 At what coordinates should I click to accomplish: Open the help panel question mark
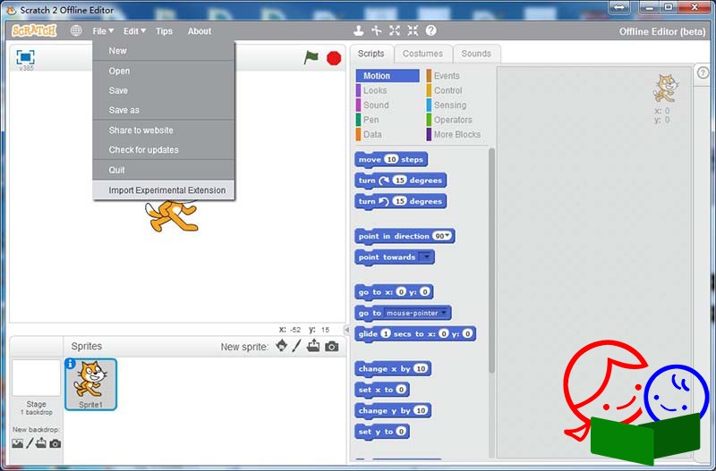703,72
